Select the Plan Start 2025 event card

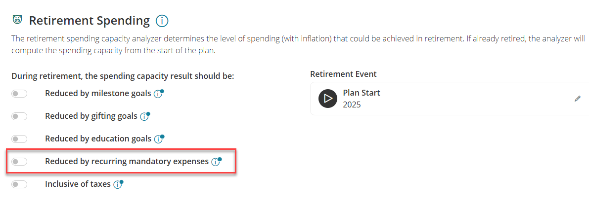[x=450, y=99]
